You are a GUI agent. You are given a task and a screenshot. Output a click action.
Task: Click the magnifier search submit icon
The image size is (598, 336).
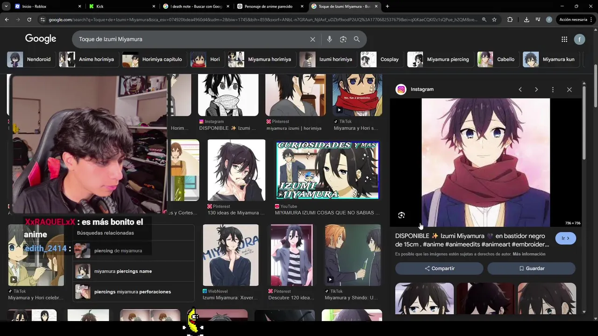pos(357,39)
